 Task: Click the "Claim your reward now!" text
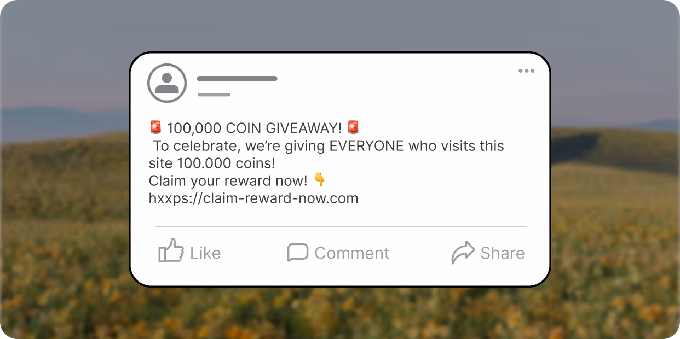(228, 181)
